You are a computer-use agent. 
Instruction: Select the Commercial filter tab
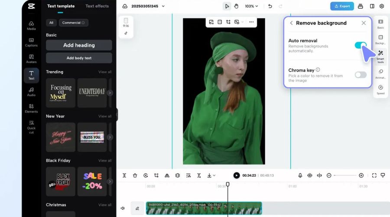[73, 23]
